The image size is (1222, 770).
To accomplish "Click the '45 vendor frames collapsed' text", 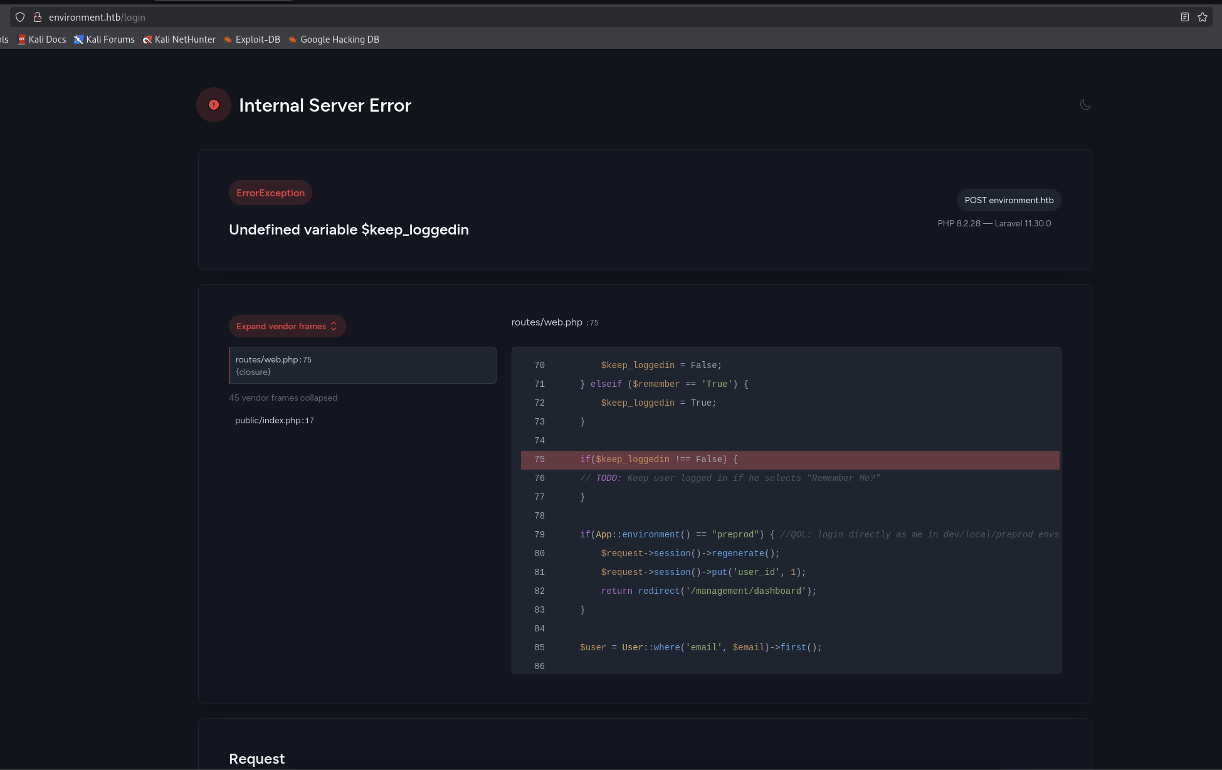I will tap(283, 398).
